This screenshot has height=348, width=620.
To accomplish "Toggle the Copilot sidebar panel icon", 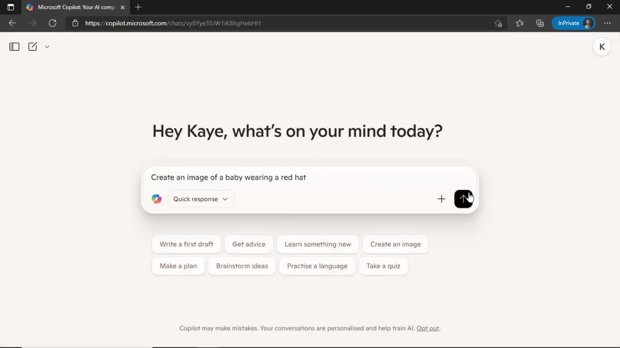I will pyautogui.click(x=14, y=47).
